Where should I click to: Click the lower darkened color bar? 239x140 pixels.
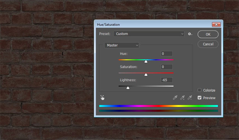[x=158, y=111]
